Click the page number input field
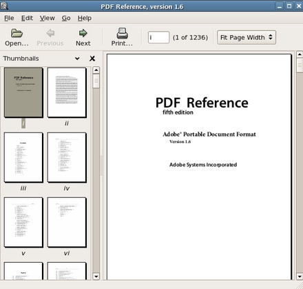Screen dimensions: 303x289 pyautogui.click(x=158, y=37)
